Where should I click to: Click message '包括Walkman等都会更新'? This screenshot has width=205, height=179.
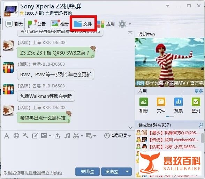[46, 96]
